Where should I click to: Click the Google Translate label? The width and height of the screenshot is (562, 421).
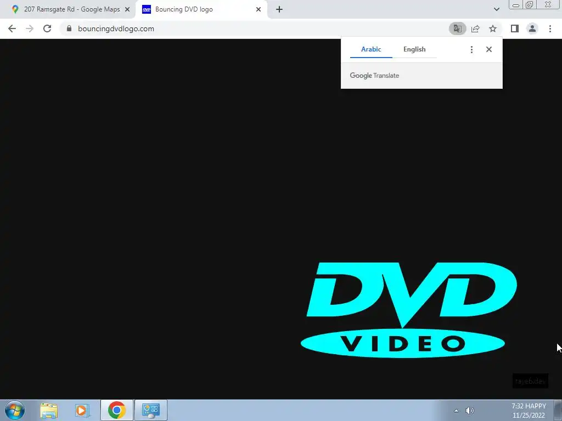tap(374, 76)
